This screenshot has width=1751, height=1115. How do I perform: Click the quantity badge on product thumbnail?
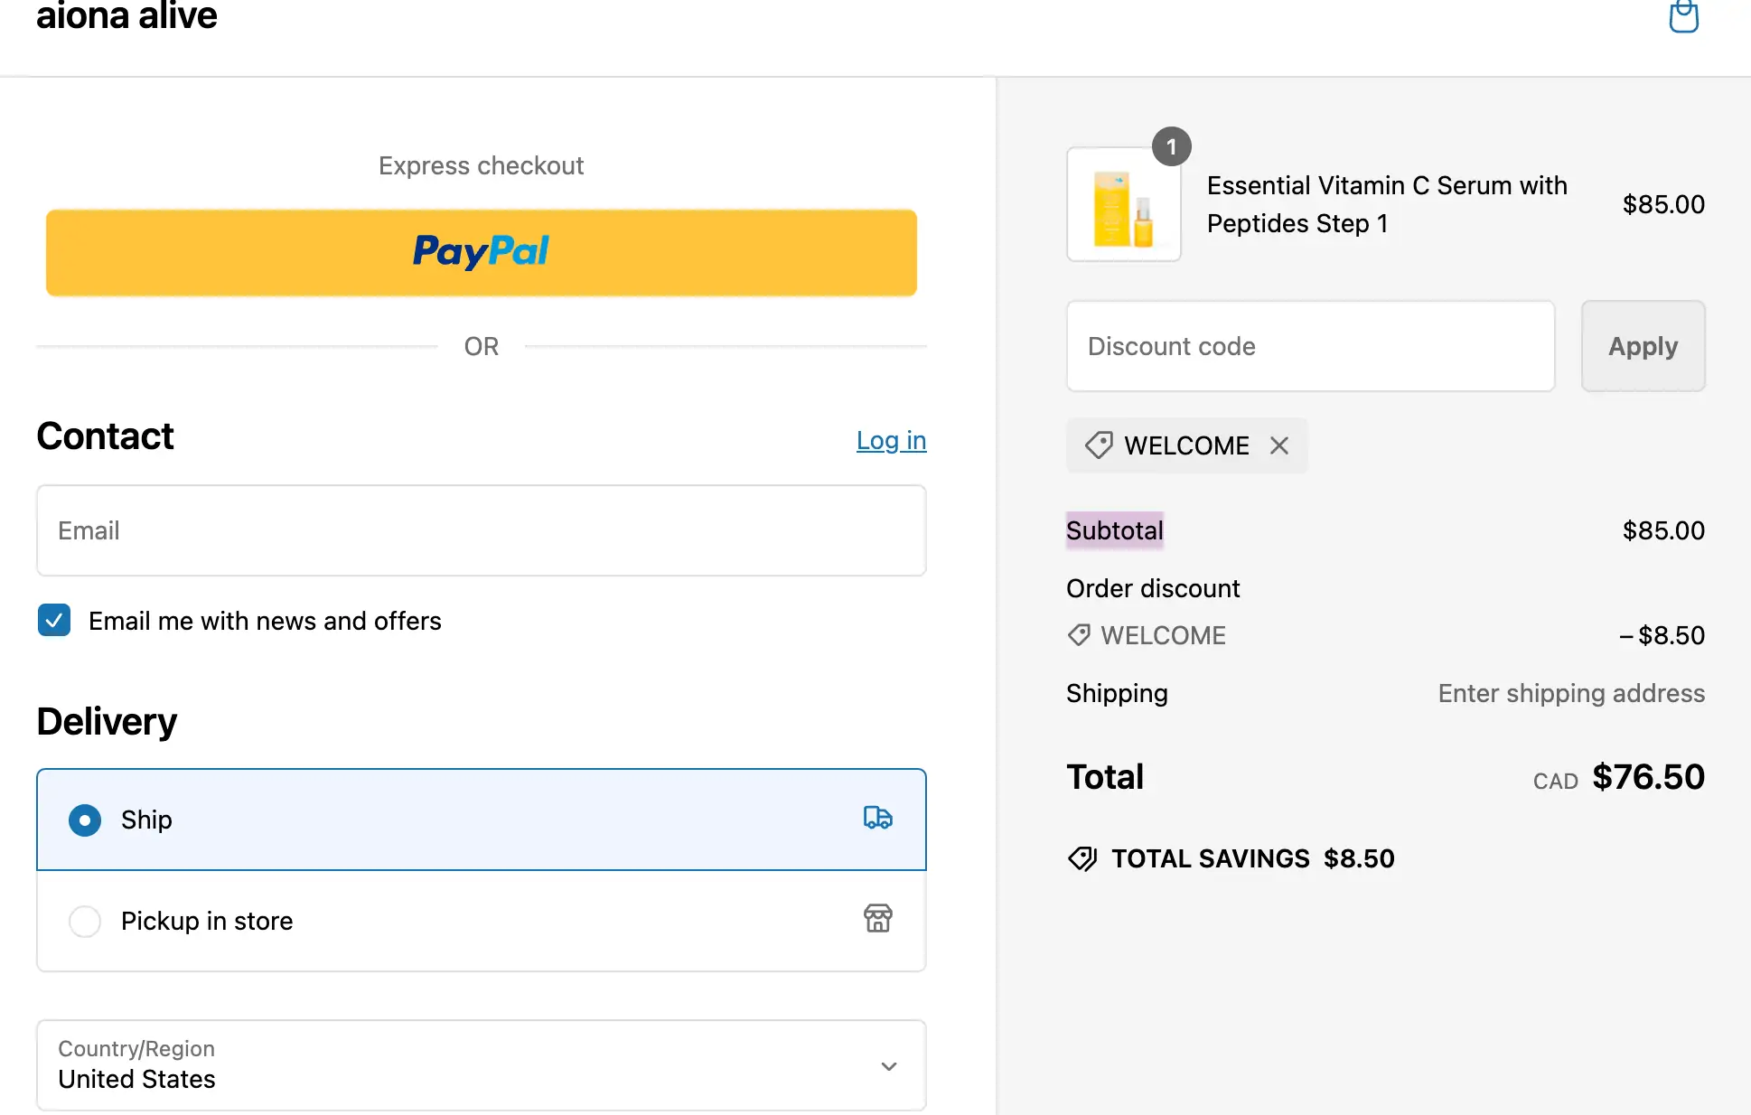(x=1171, y=146)
